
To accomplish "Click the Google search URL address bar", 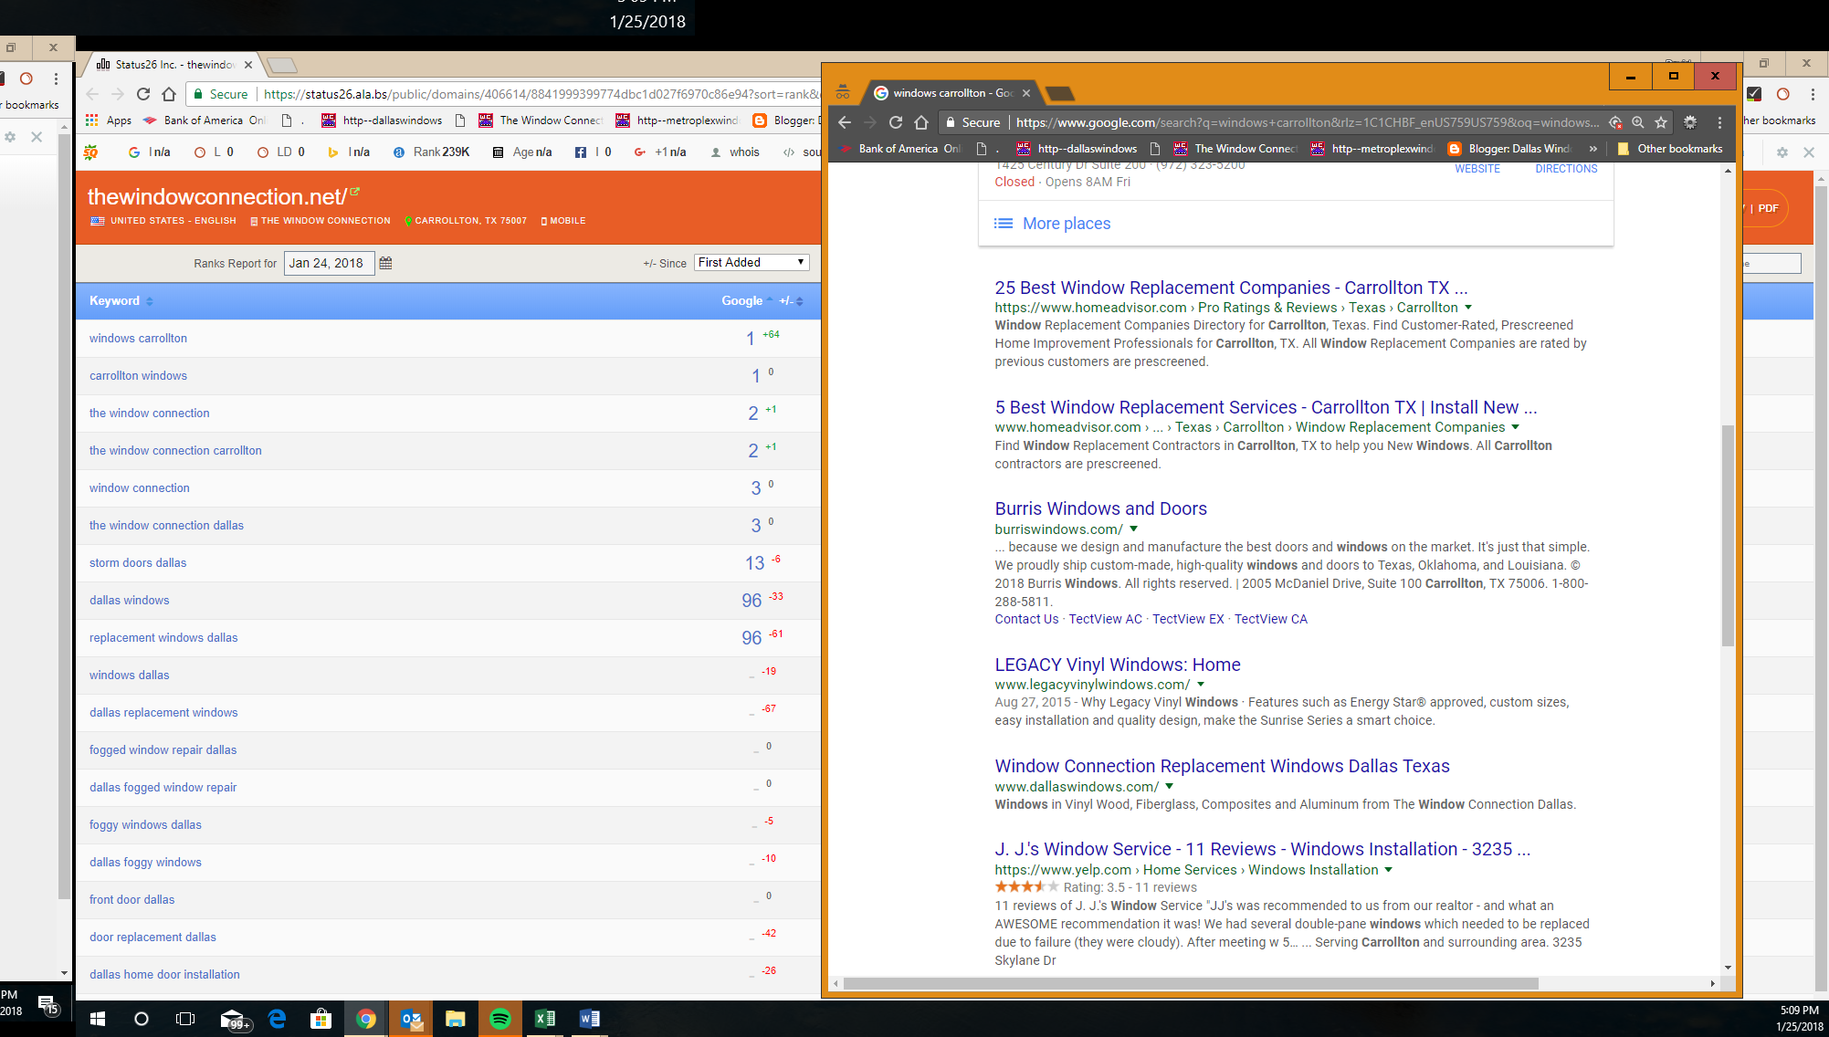I will click(1308, 122).
